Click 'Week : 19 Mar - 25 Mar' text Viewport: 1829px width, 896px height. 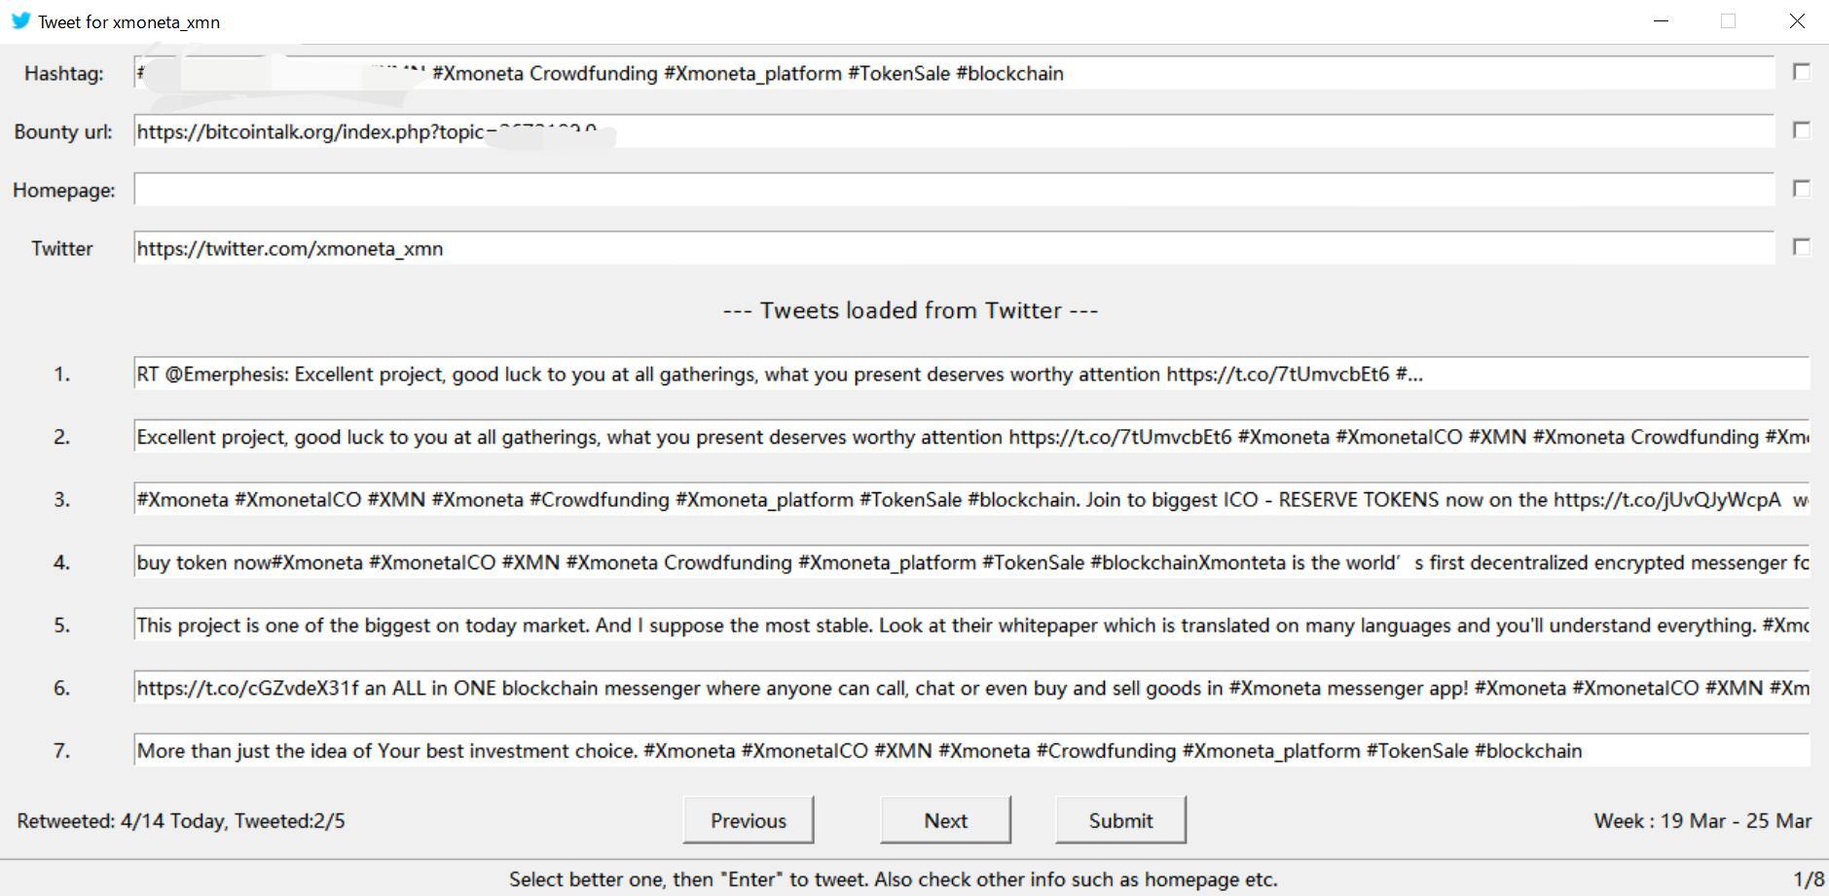(1702, 821)
